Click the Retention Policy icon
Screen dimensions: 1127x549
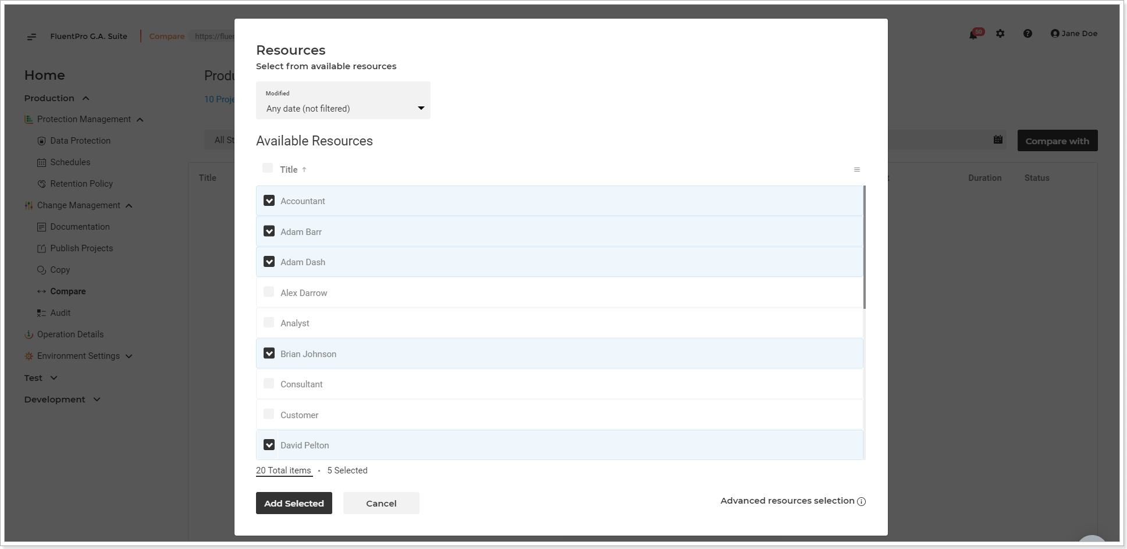click(x=41, y=184)
